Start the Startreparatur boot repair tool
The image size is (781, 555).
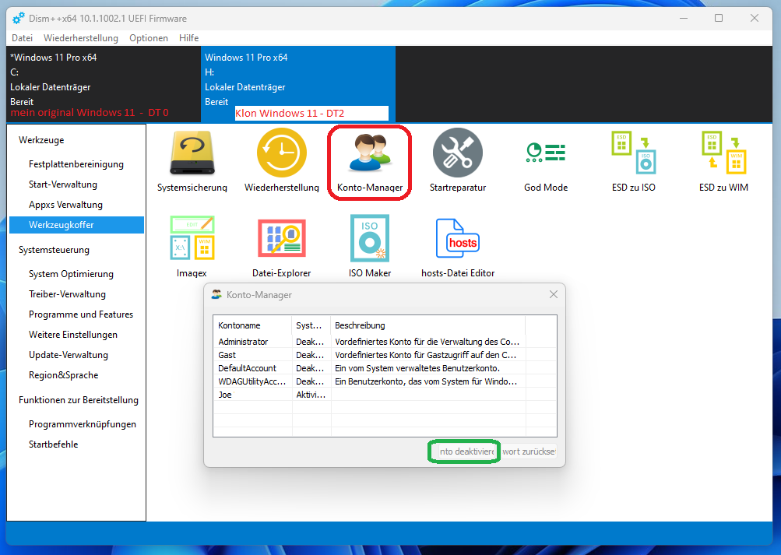(x=458, y=160)
